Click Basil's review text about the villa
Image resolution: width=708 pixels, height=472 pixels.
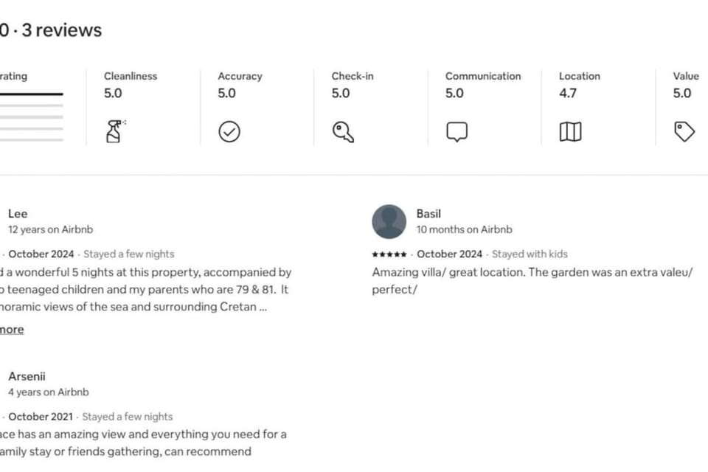coord(532,281)
